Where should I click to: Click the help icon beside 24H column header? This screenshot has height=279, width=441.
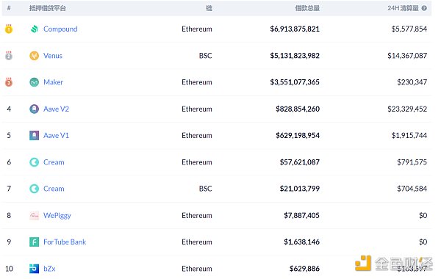424,8
